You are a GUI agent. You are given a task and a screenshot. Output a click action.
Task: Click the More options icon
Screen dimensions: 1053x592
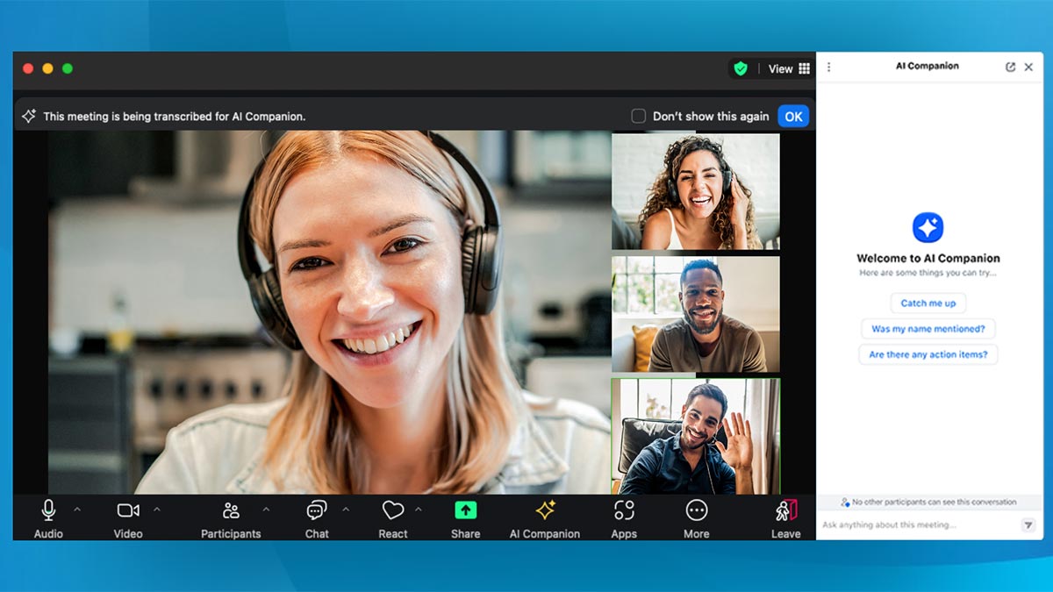pos(697,510)
